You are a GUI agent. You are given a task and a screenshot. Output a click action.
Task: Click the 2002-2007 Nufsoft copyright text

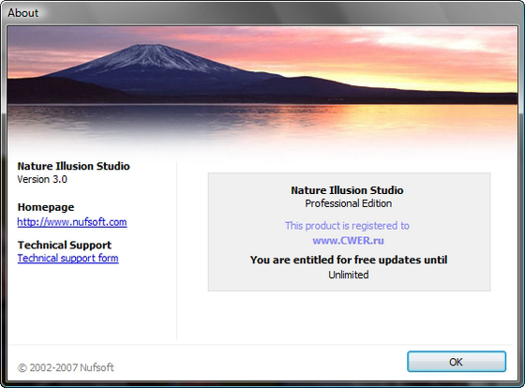pos(66,367)
